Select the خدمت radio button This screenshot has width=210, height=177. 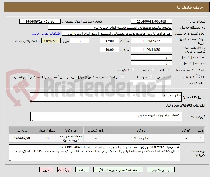(153, 70)
